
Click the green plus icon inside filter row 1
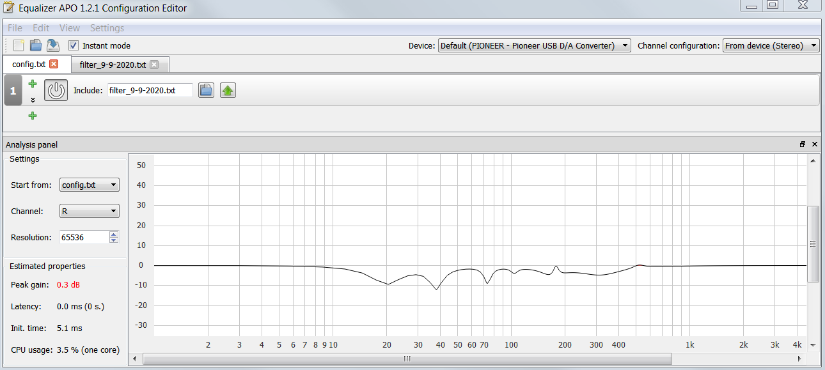tap(33, 84)
